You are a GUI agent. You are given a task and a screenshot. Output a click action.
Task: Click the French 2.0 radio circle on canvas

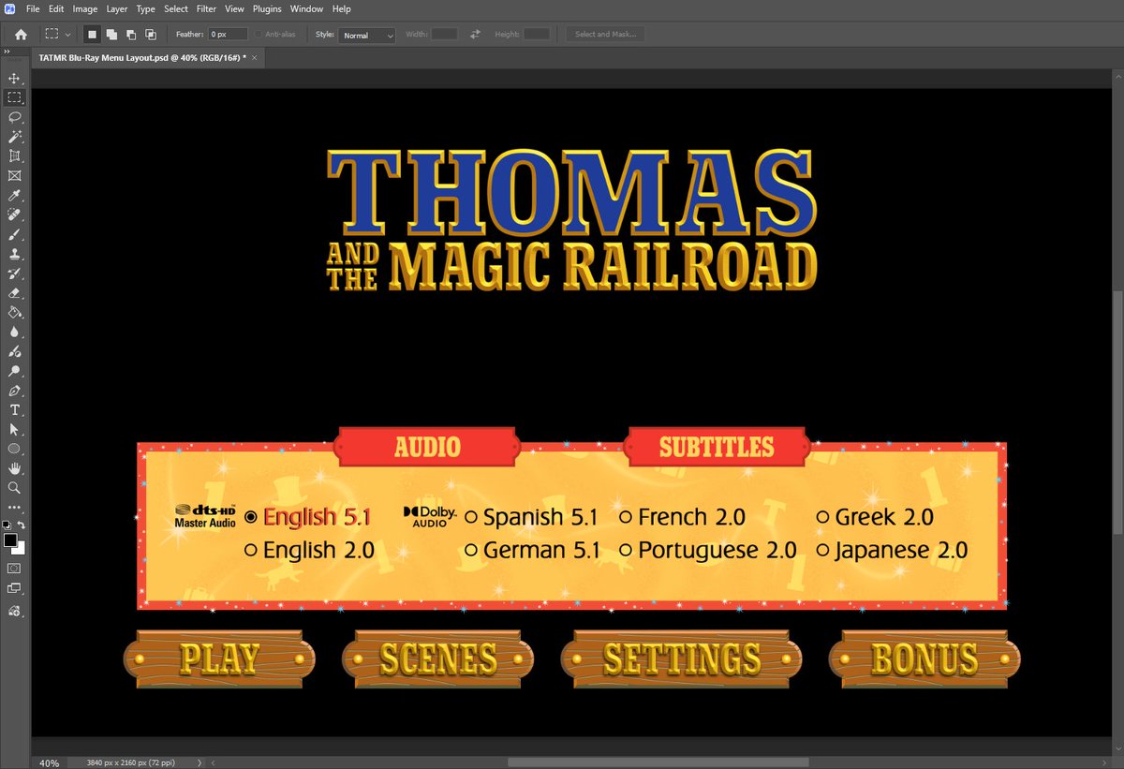626,516
